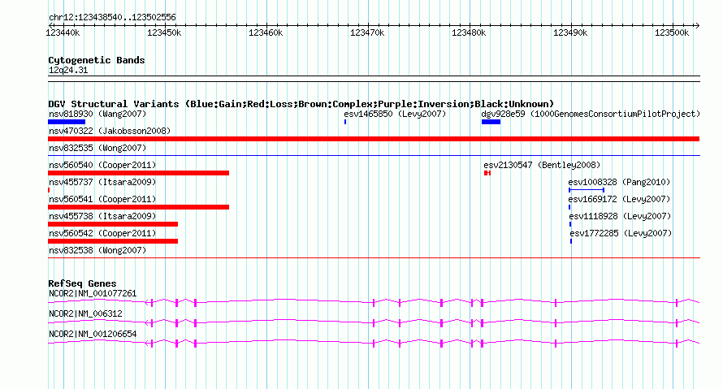This screenshot has width=723, height=389.
Task: Click the left arrowhead of the ruler
Action: click(50, 25)
